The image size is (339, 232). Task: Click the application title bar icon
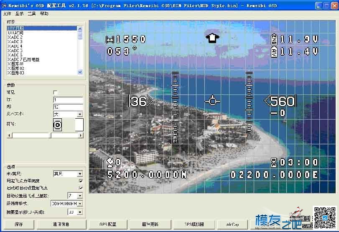point(4,5)
